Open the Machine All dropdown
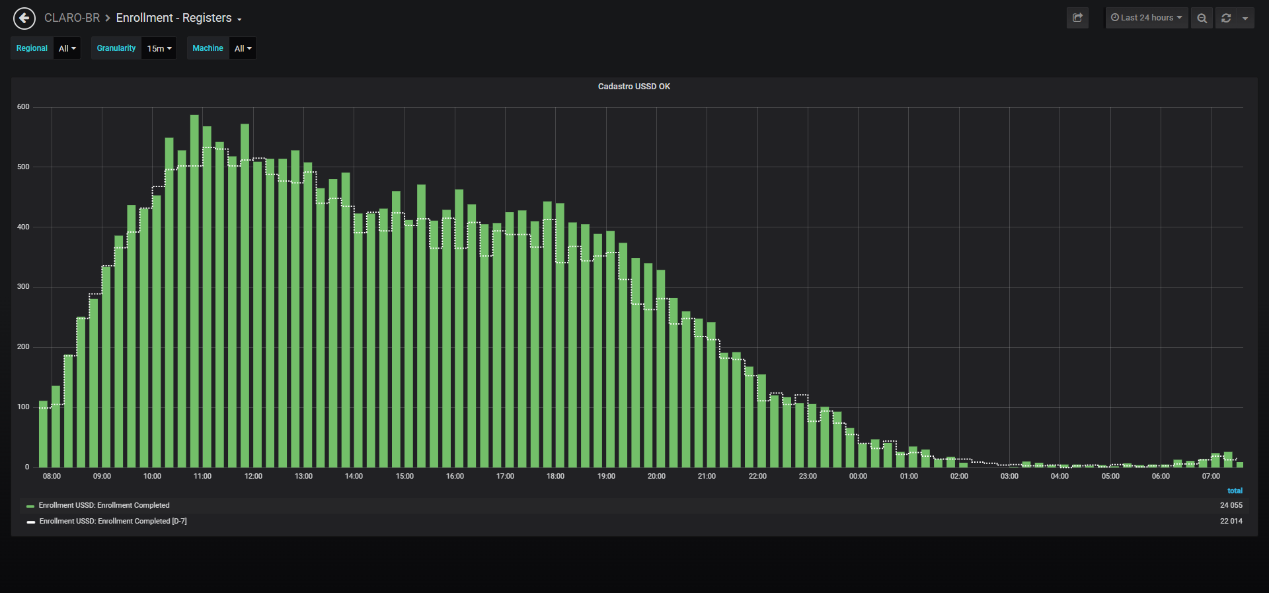Viewport: 1269px width, 593px height. tap(243, 48)
